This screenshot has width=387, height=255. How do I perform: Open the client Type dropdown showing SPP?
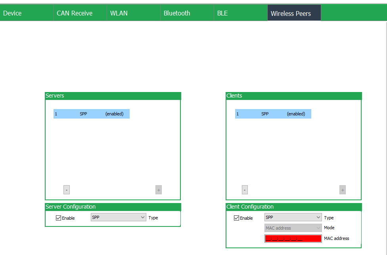coord(293,217)
